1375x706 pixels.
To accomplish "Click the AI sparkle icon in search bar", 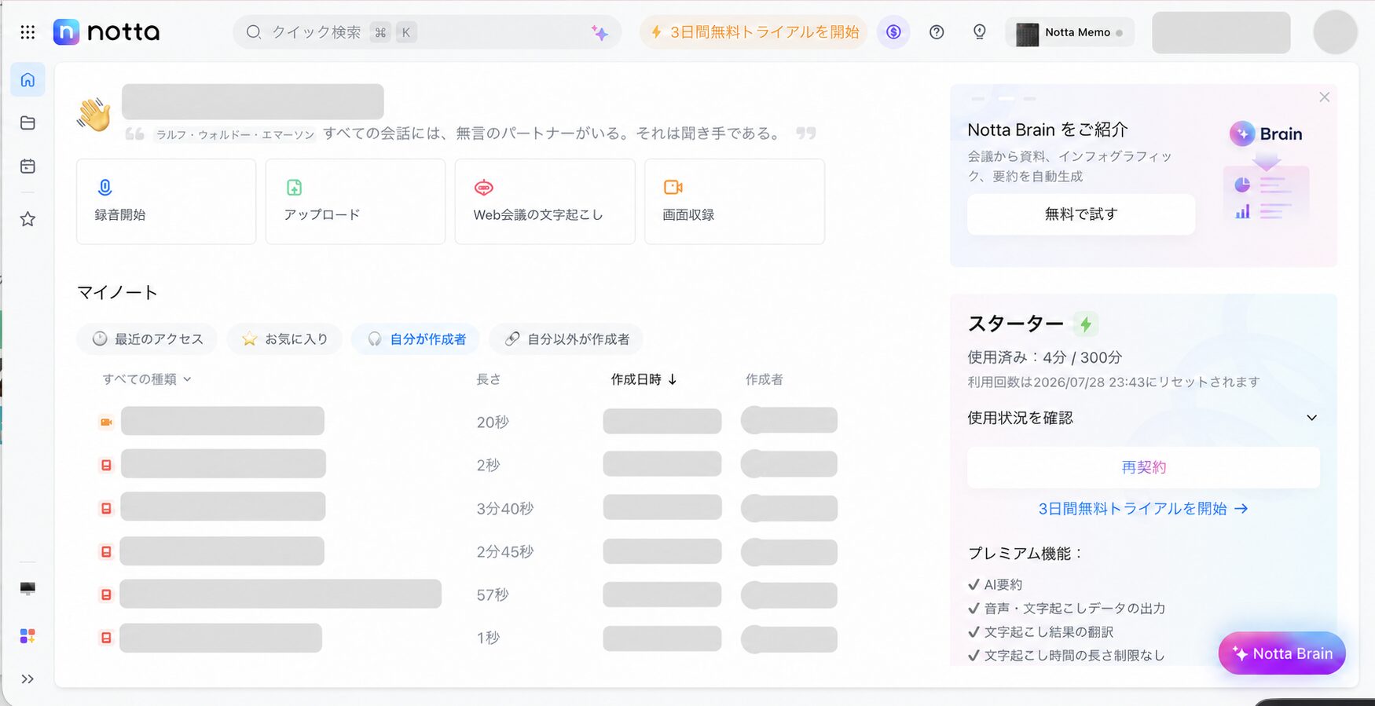I will tap(599, 33).
